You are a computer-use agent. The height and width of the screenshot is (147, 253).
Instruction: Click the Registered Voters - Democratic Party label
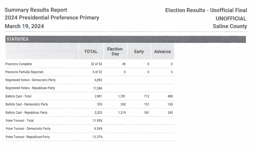point(30,80)
